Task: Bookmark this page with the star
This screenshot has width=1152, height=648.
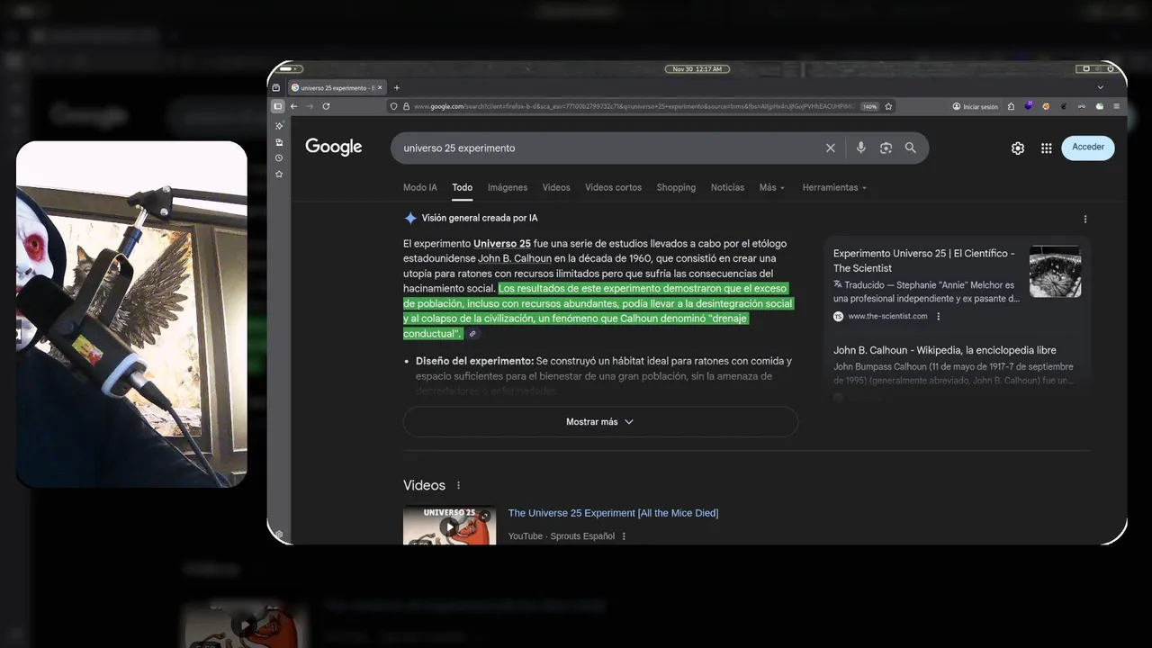Action: tap(888, 106)
